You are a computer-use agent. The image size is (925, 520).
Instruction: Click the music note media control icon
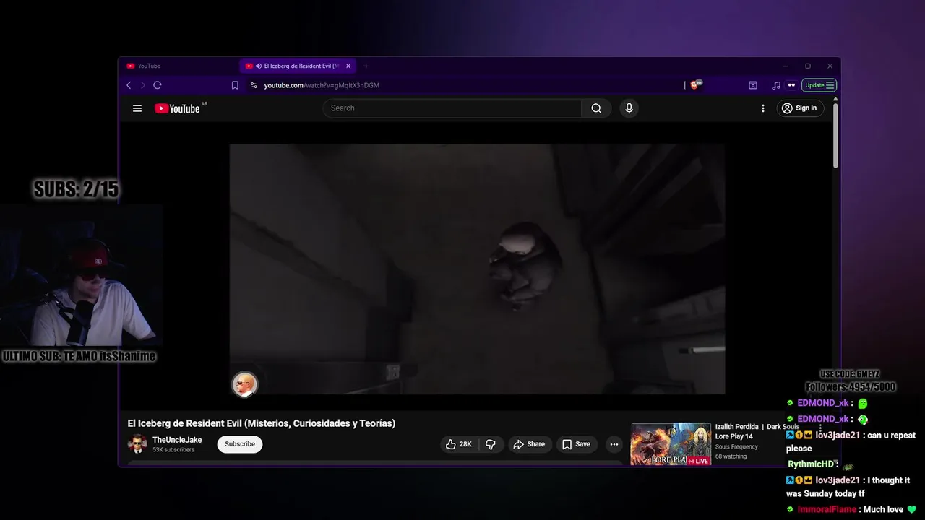coord(776,85)
